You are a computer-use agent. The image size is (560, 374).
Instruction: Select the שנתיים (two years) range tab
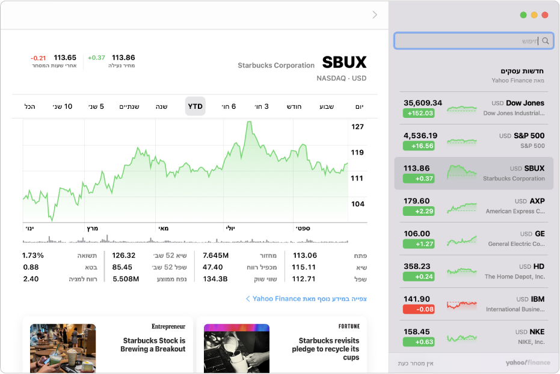click(x=129, y=106)
